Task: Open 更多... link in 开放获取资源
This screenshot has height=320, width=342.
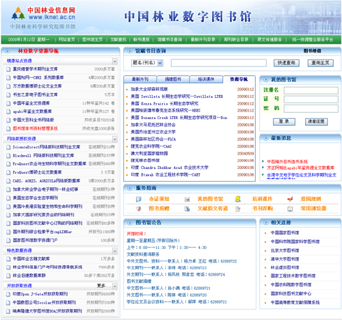Action: pos(104,286)
